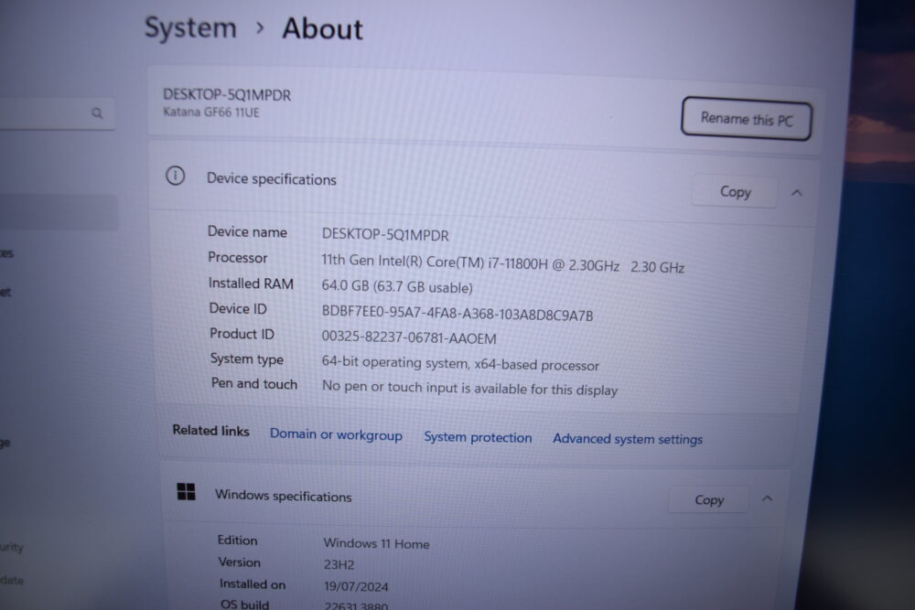Click the Installed RAM value 64.0 GB
The width and height of the screenshot is (915, 610).
pyautogui.click(x=397, y=287)
